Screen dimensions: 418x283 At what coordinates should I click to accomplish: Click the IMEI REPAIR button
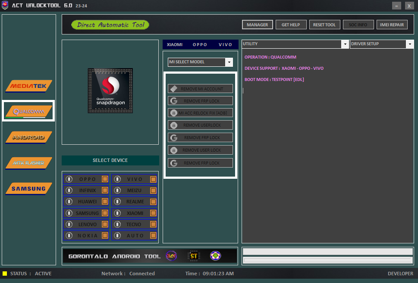coord(392,25)
